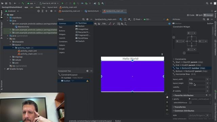Search the Palette with the magnifier icon
Viewport: 217px width, 122px height.
[x=83, y=19]
